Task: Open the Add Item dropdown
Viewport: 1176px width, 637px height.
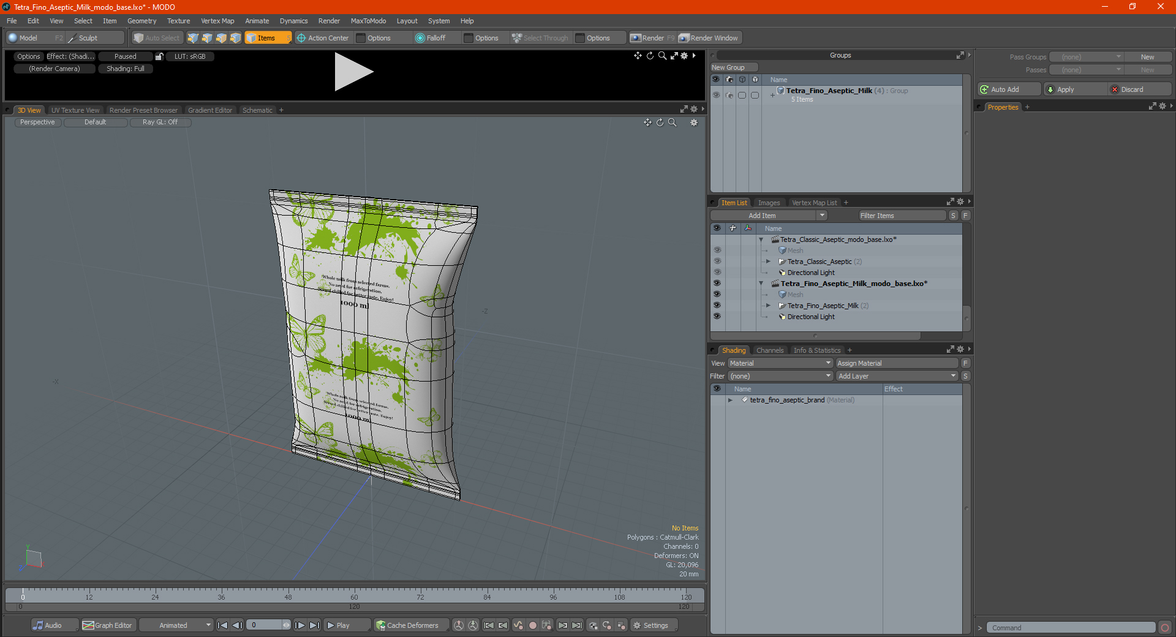Action: (769, 216)
